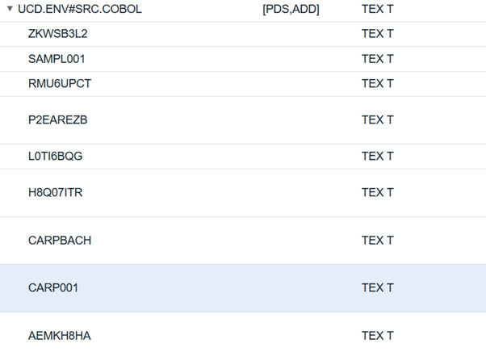Click TEX T in the P2EAREZB row
This screenshot has height=352, width=486.
(377, 119)
